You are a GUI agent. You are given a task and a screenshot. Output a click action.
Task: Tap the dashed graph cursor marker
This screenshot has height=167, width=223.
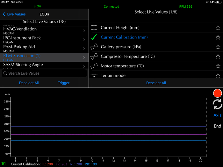click(206, 127)
